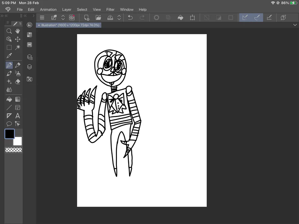Select the Move layer tool
This screenshot has width=299, height=224.
pos(18,39)
